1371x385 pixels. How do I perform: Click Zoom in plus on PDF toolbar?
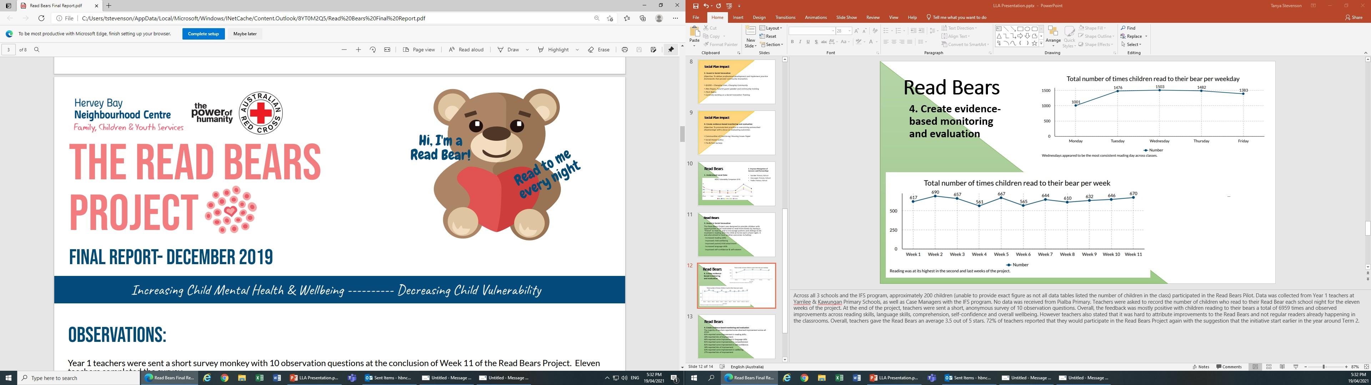click(x=358, y=50)
